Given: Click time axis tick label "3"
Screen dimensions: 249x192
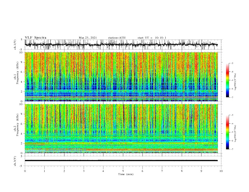Looking at the screenshot, I should click(x=84, y=171).
